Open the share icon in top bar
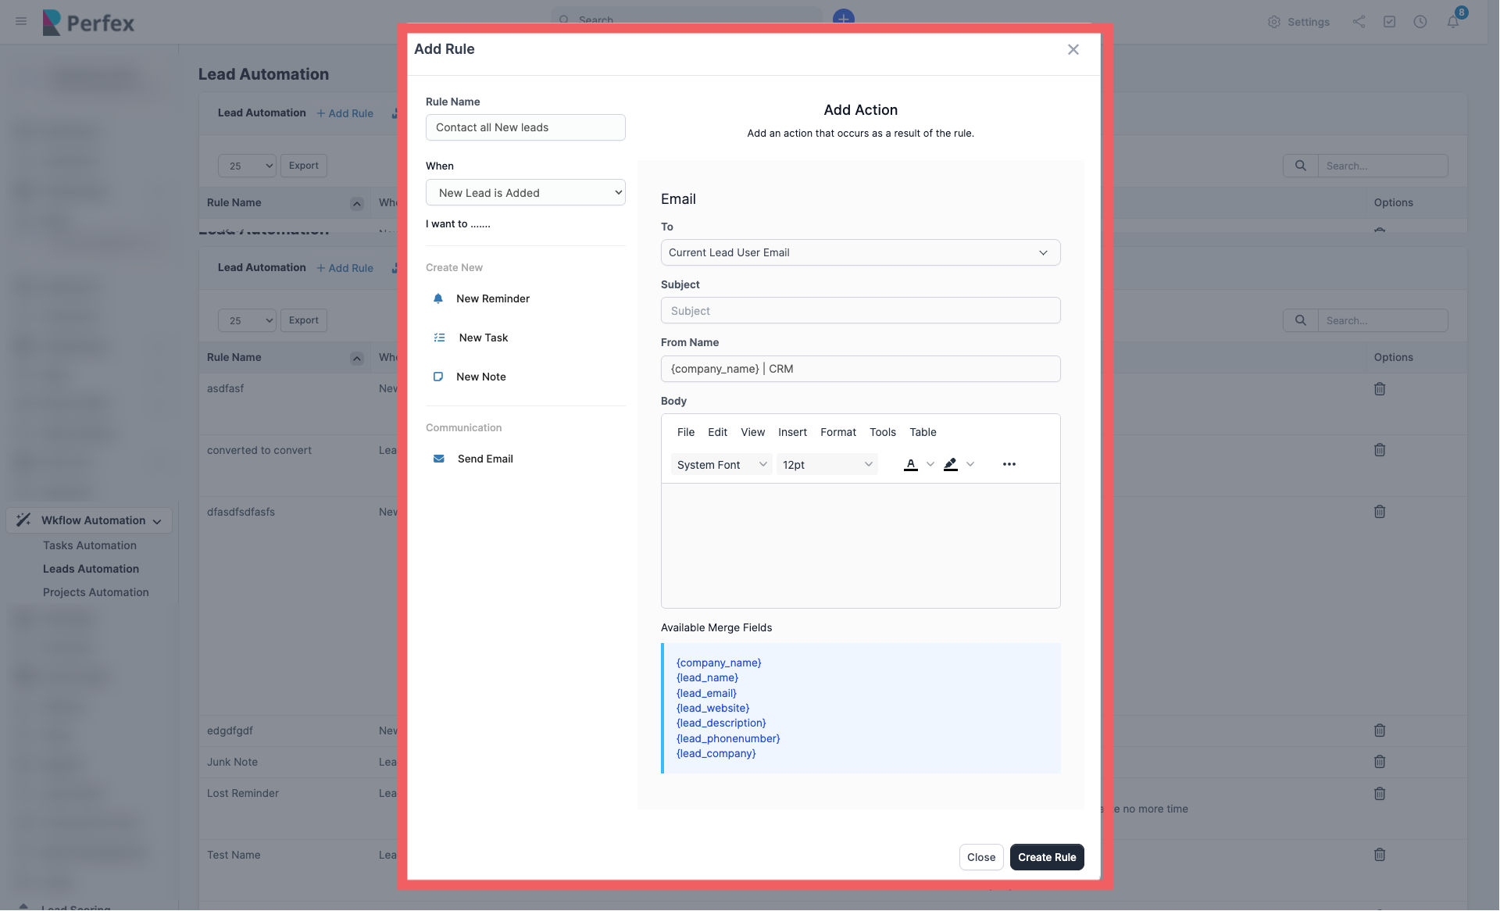 [x=1359, y=22]
